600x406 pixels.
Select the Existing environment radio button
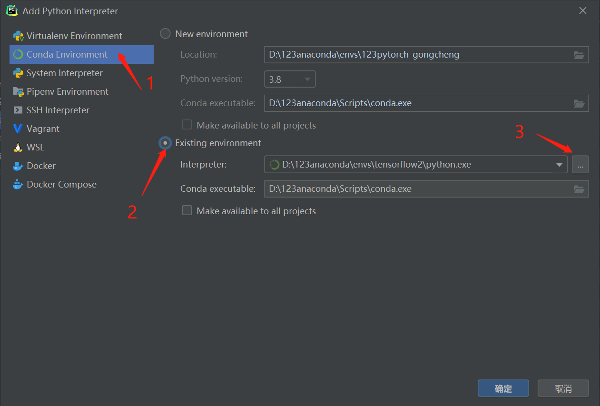(165, 143)
